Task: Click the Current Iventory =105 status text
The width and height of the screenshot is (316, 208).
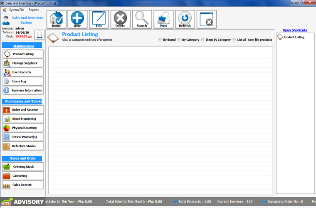Action: click(x=235, y=201)
